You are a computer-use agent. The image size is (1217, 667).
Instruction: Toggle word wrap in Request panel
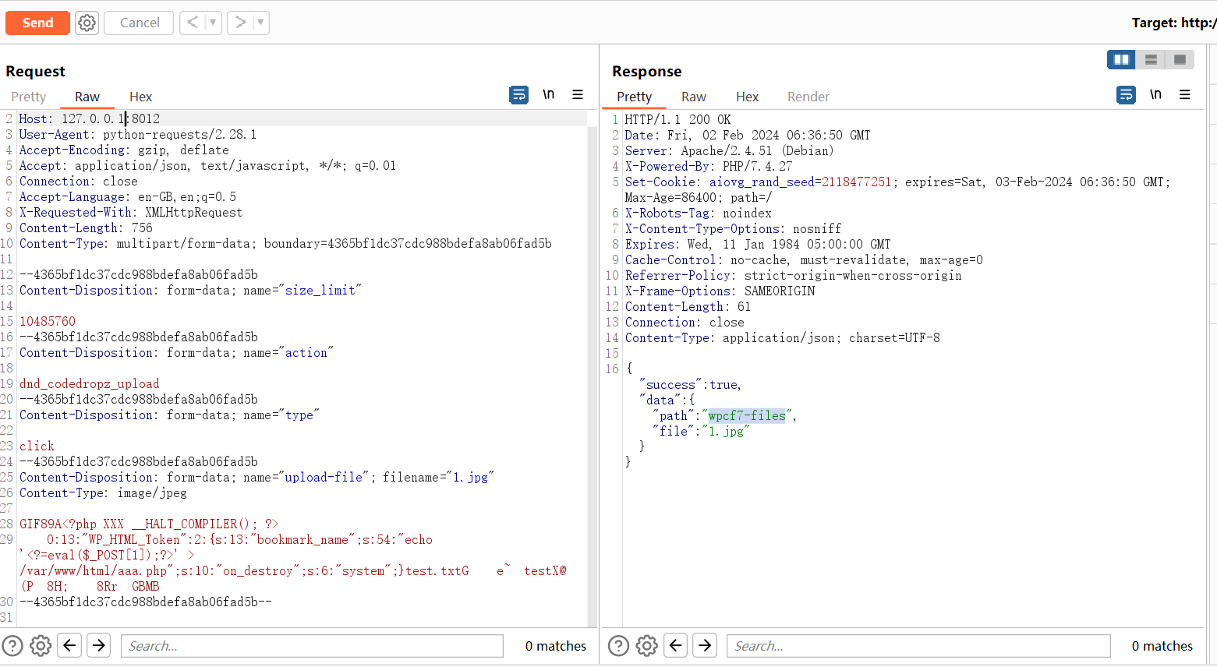click(518, 95)
